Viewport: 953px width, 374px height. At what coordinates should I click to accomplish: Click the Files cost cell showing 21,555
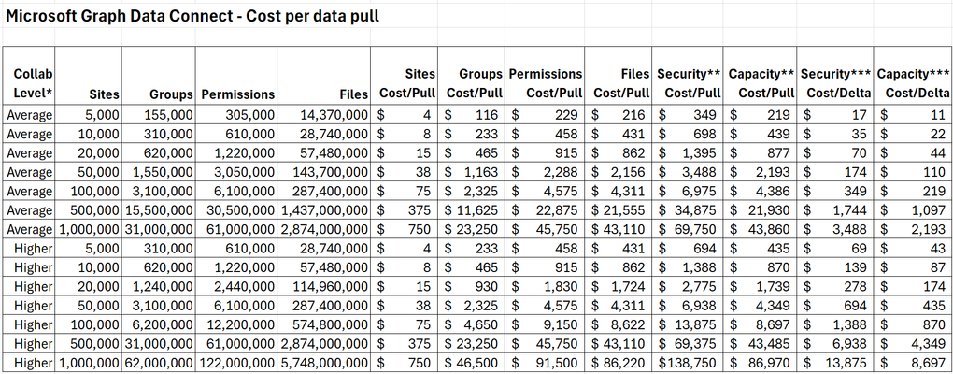619,210
